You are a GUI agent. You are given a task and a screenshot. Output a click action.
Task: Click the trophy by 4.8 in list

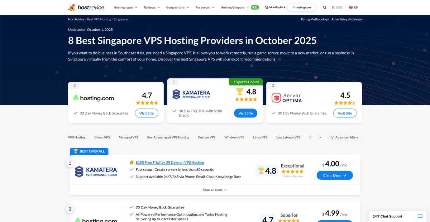tap(261, 171)
